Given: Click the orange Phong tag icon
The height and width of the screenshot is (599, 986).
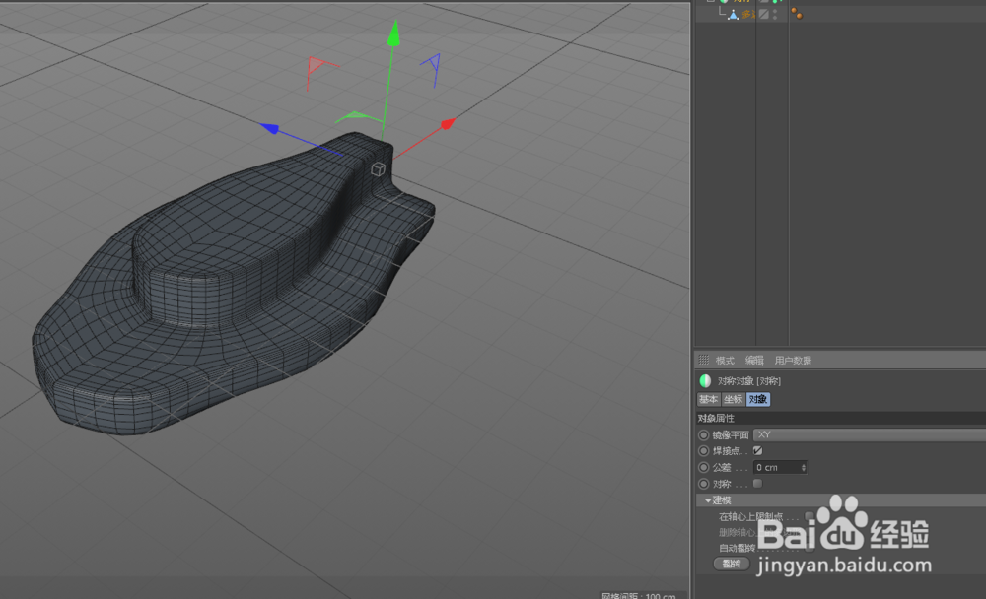Looking at the screenshot, I should [797, 13].
